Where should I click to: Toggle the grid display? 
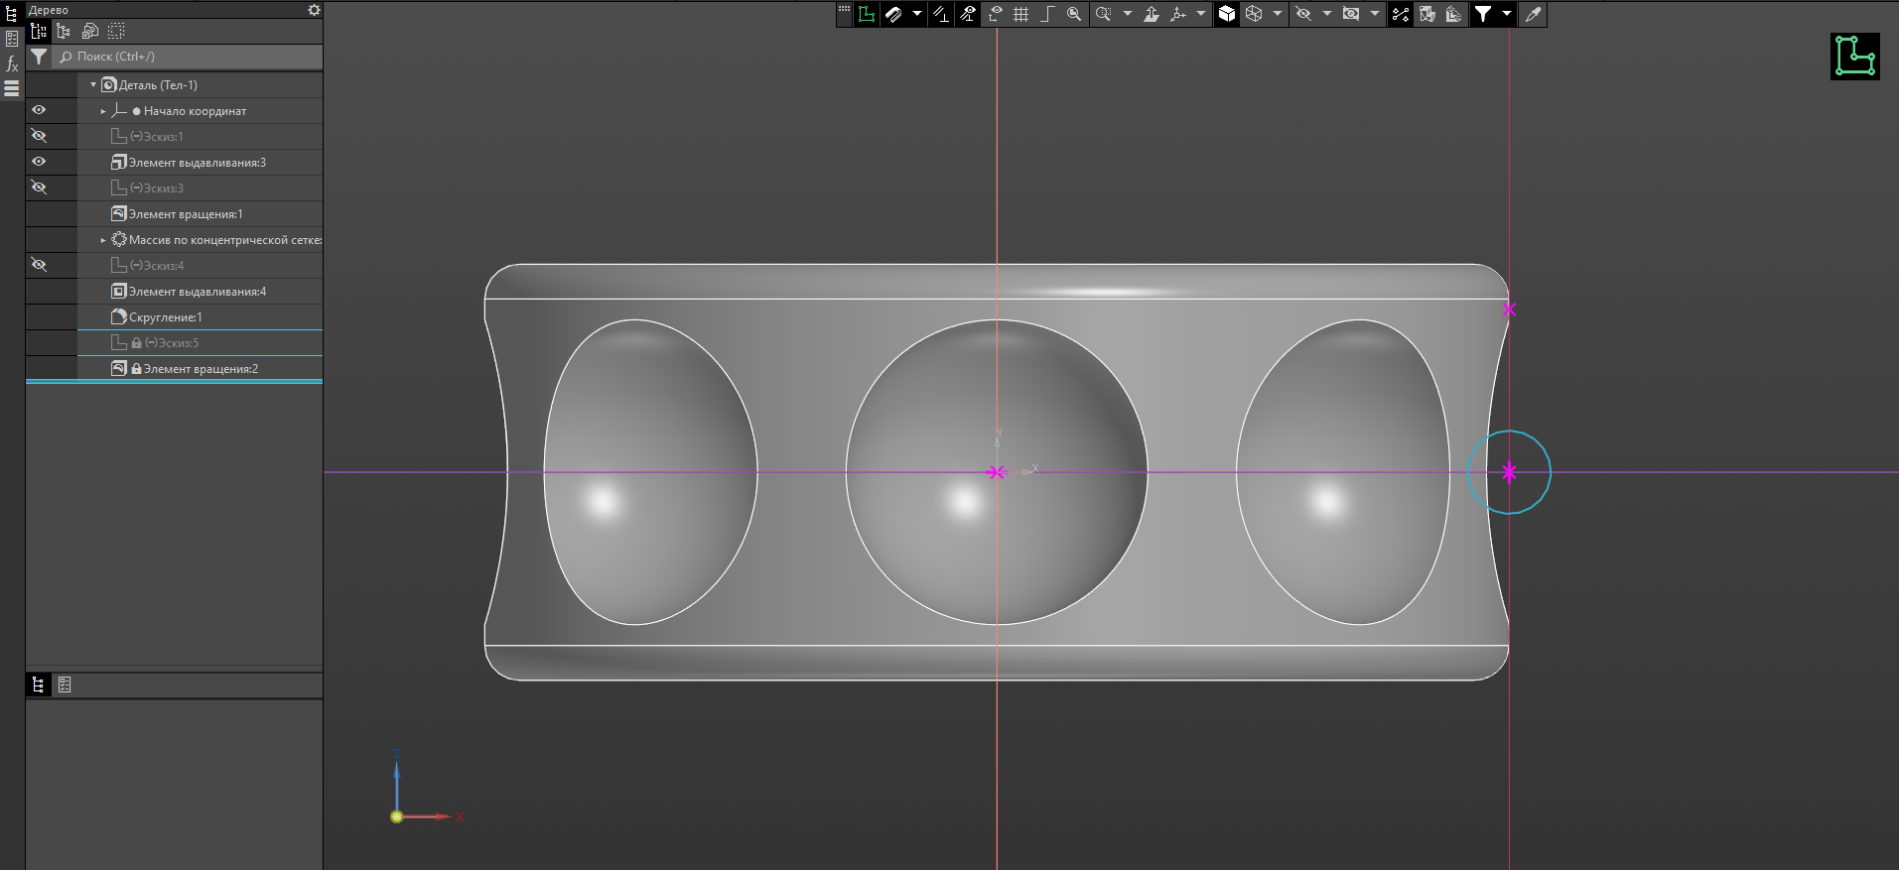tap(1020, 14)
